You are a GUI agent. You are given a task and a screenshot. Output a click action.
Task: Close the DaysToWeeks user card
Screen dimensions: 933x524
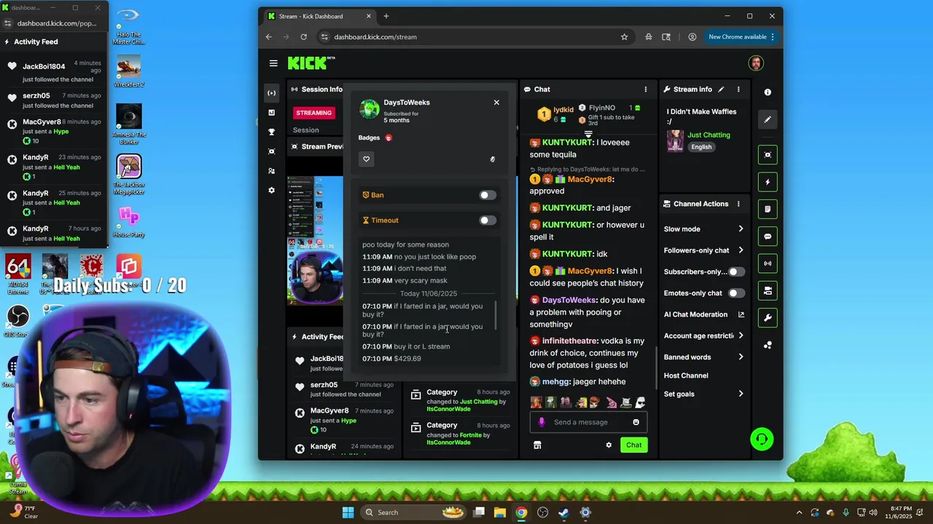pos(496,103)
